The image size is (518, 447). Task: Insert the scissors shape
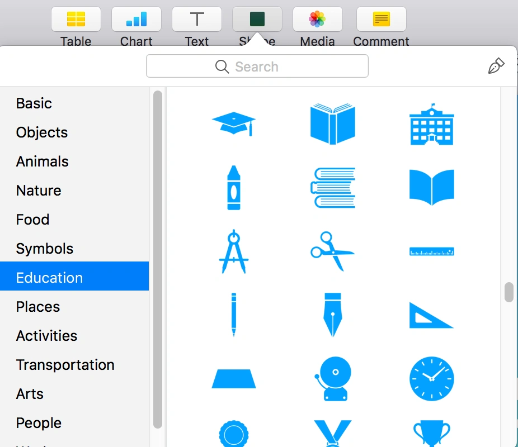point(333,251)
